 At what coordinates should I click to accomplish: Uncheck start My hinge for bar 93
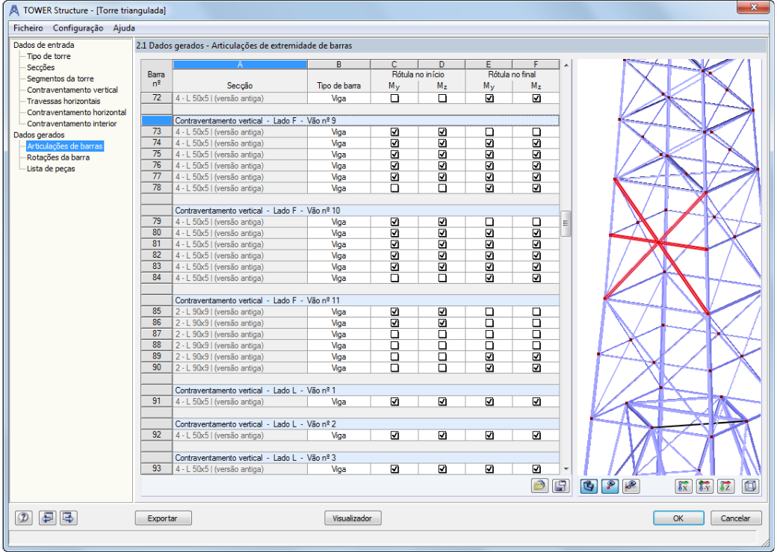[394, 469]
